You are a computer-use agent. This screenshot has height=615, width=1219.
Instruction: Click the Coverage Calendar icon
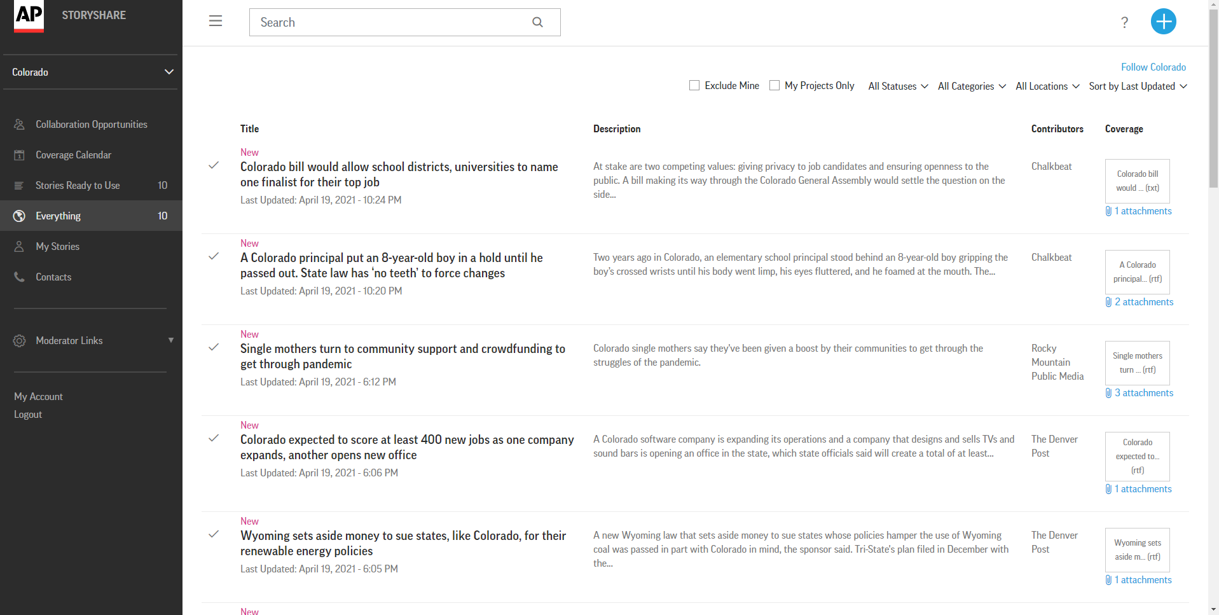(x=20, y=155)
